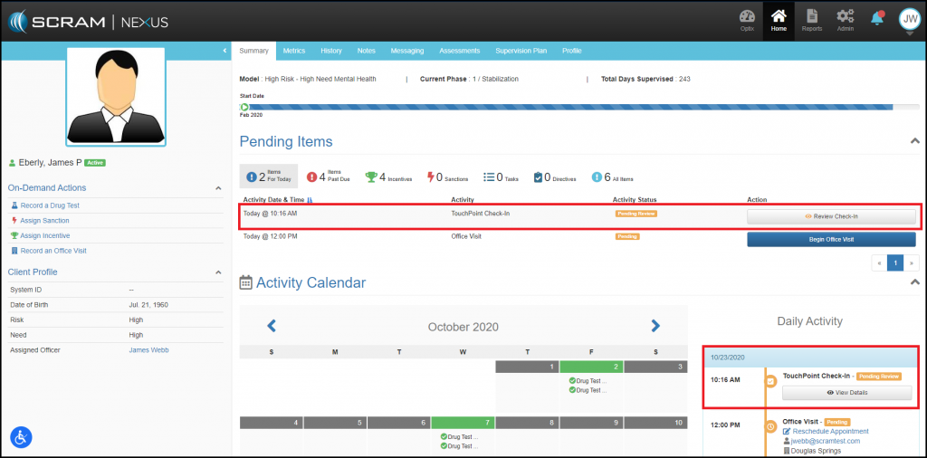Collapse the Client Profile section
Viewport: 927px width, 458px height.
[218, 272]
